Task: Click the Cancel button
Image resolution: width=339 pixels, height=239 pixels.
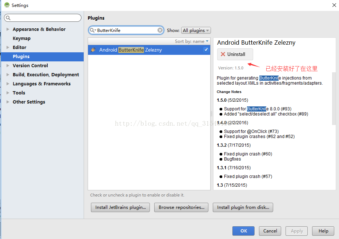Action: click(270, 231)
